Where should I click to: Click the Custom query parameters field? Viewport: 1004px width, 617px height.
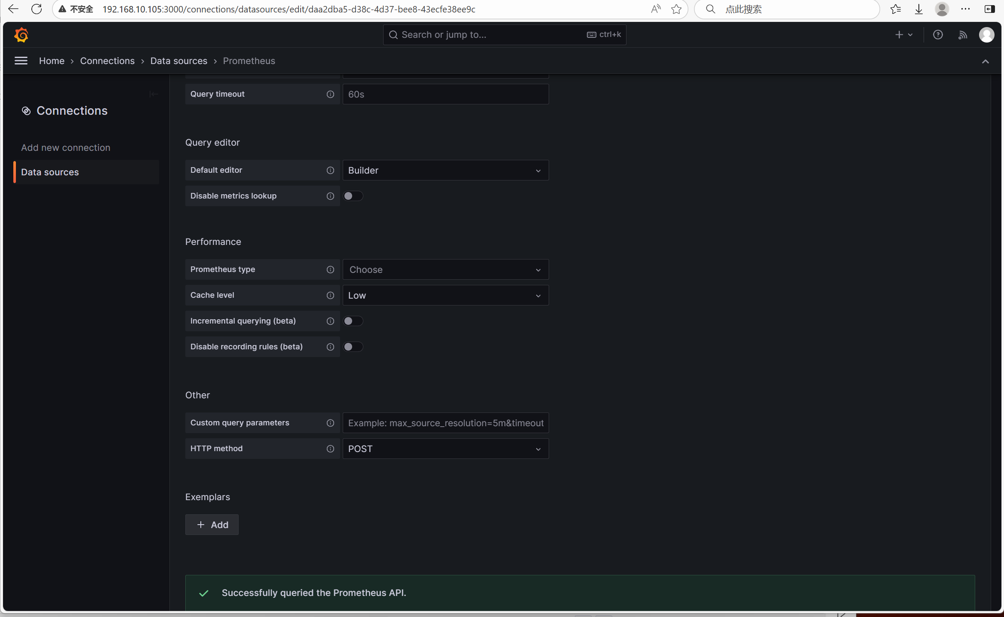click(445, 423)
